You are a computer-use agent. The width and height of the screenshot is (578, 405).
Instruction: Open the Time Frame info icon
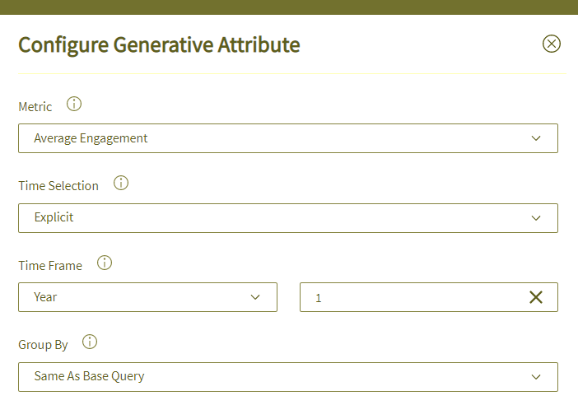coord(105,263)
